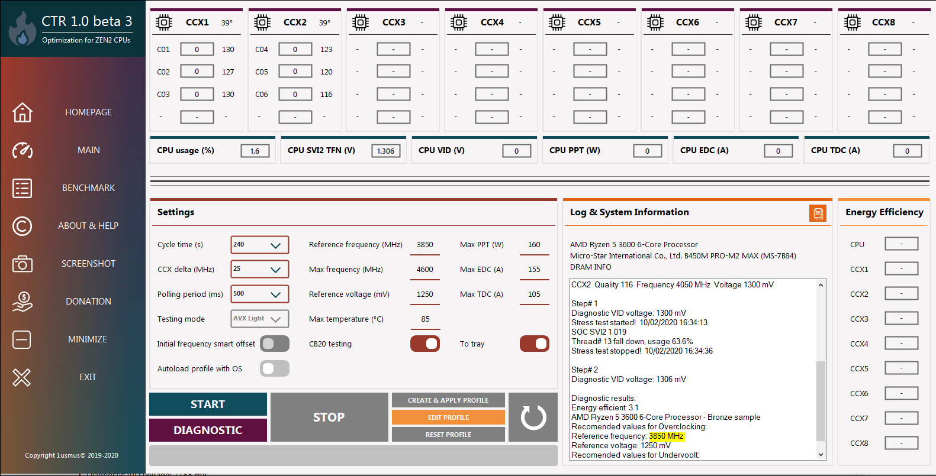Click Max frequency field 4600

[425, 270]
